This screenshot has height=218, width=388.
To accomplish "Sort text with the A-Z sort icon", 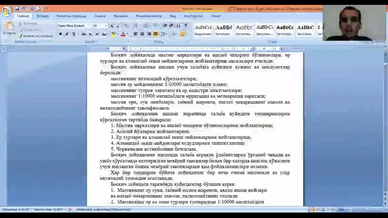I will click(179, 25).
